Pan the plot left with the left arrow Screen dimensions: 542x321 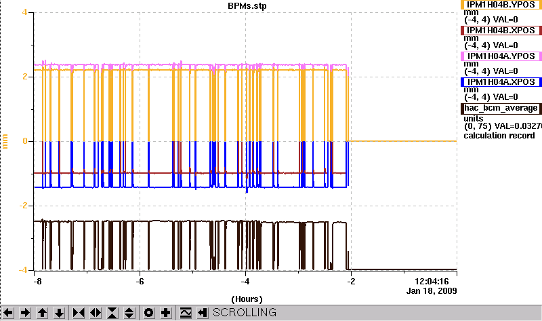click(x=8, y=313)
